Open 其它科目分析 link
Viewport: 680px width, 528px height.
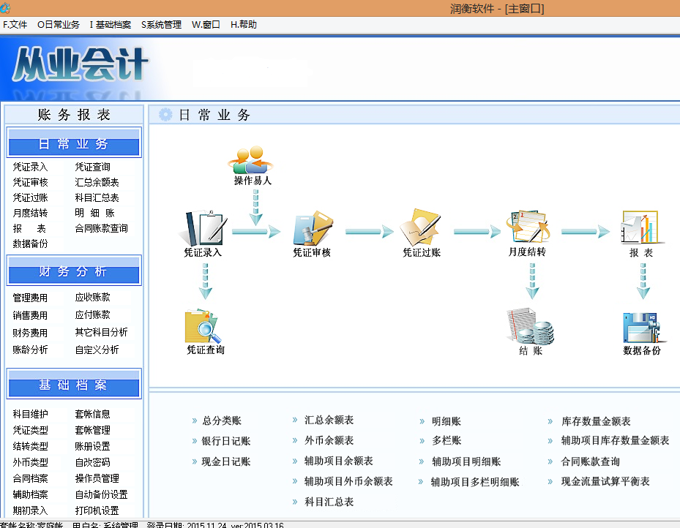(102, 332)
